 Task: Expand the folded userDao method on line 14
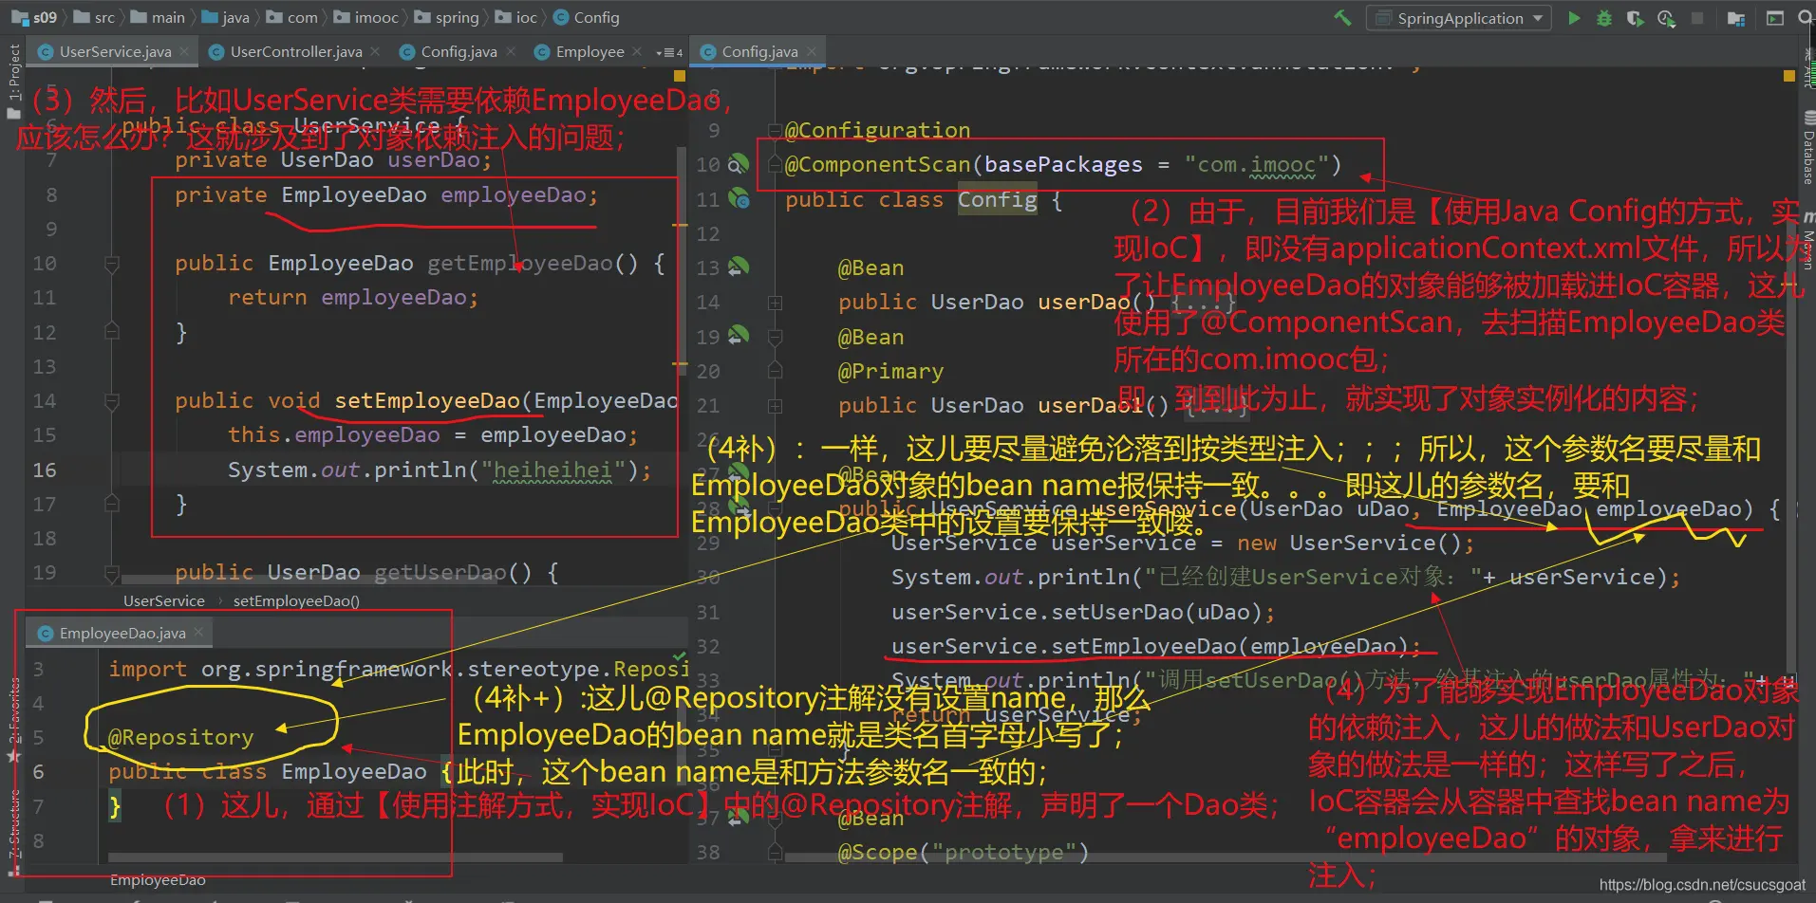[775, 303]
